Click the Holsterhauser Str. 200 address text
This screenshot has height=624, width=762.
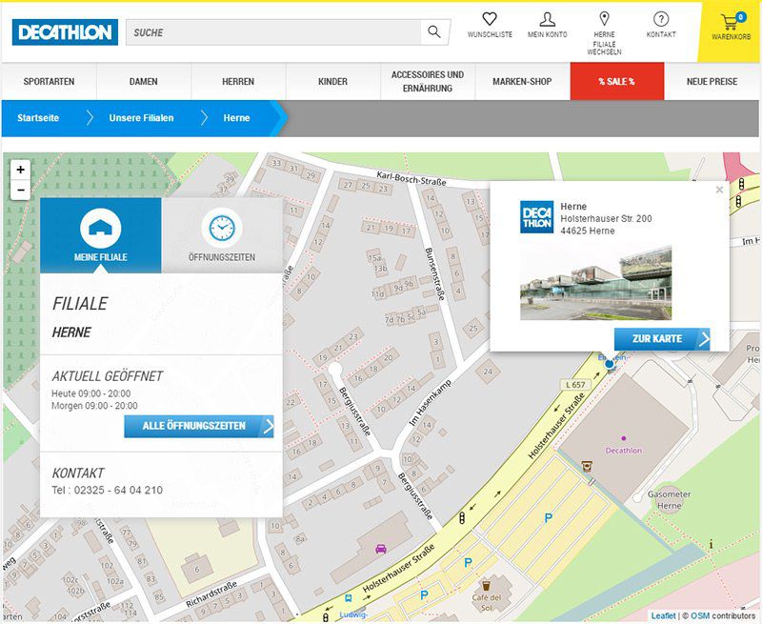[606, 219]
